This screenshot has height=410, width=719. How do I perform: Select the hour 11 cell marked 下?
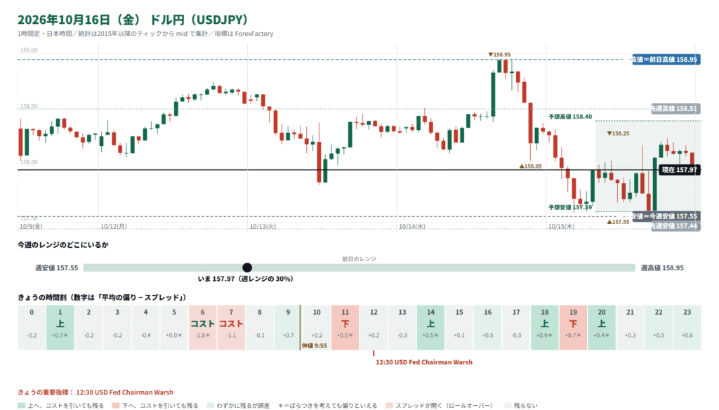[x=345, y=327]
